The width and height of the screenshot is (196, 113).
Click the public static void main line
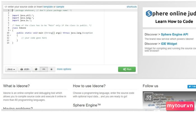click(x=55, y=33)
